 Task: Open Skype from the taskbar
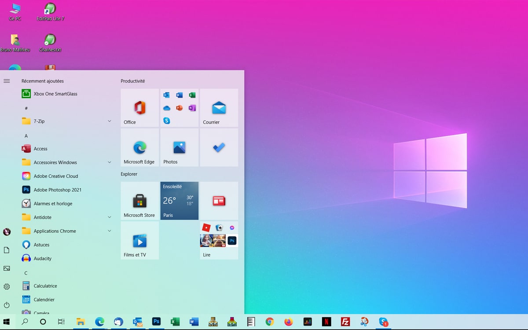(x=384, y=322)
